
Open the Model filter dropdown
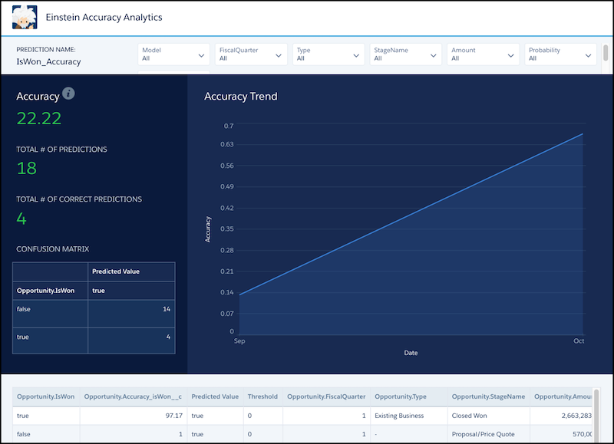click(173, 54)
